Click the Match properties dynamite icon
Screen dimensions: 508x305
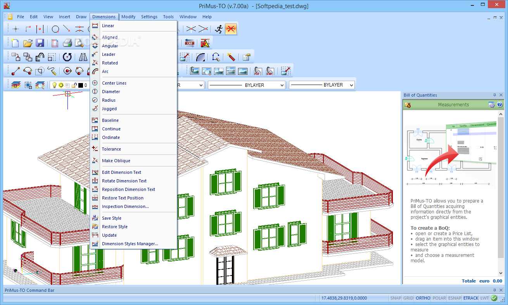tap(232, 57)
